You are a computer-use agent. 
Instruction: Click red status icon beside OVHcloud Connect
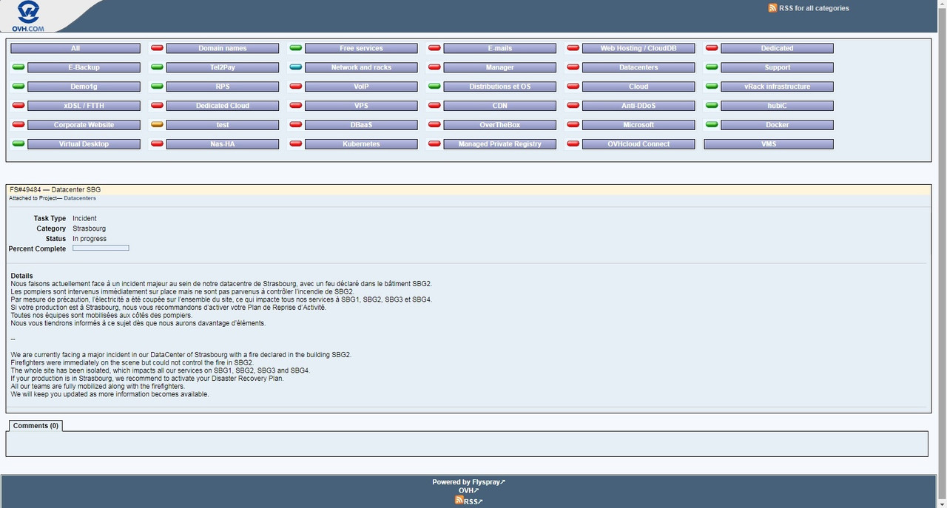(x=573, y=144)
